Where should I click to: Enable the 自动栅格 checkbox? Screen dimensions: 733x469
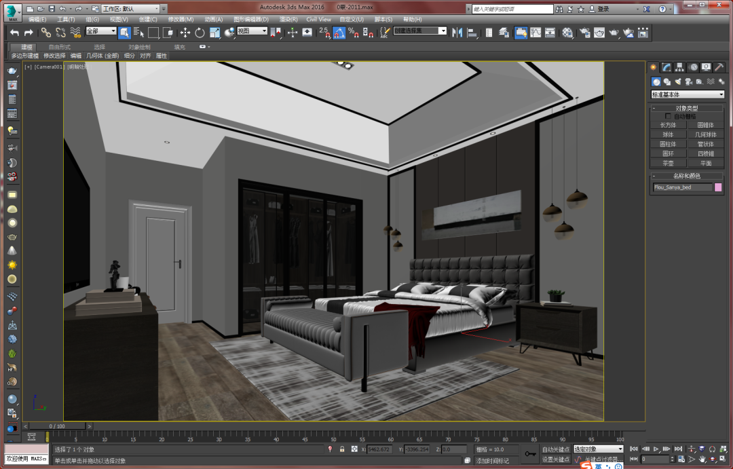click(668, 116)
